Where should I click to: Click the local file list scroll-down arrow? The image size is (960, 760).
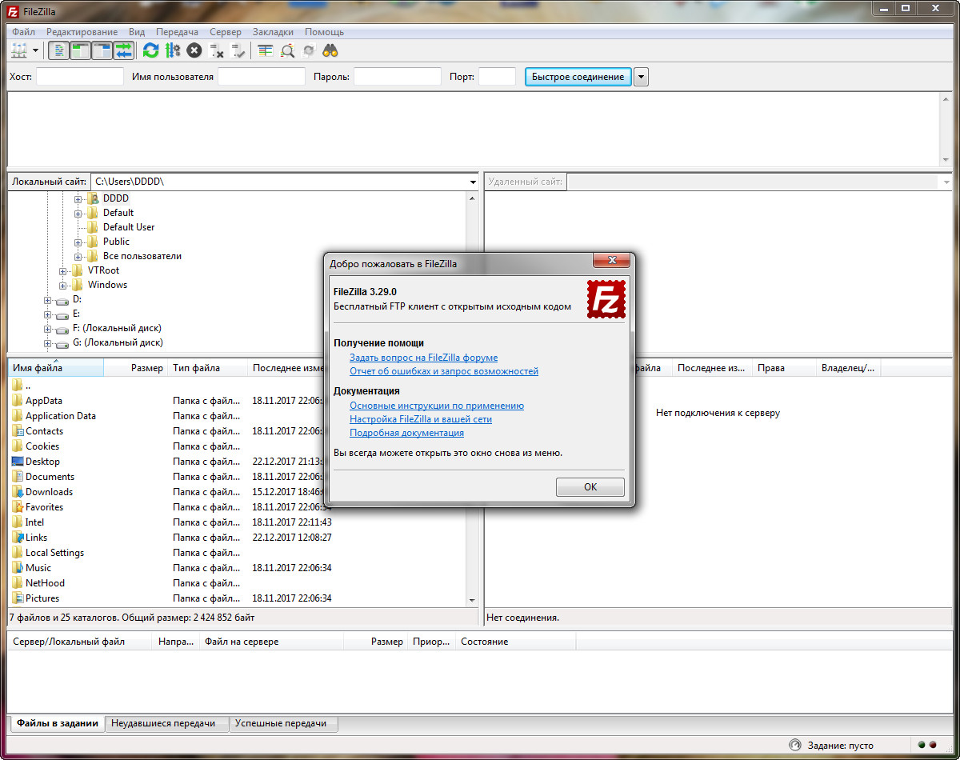[473, 600]
